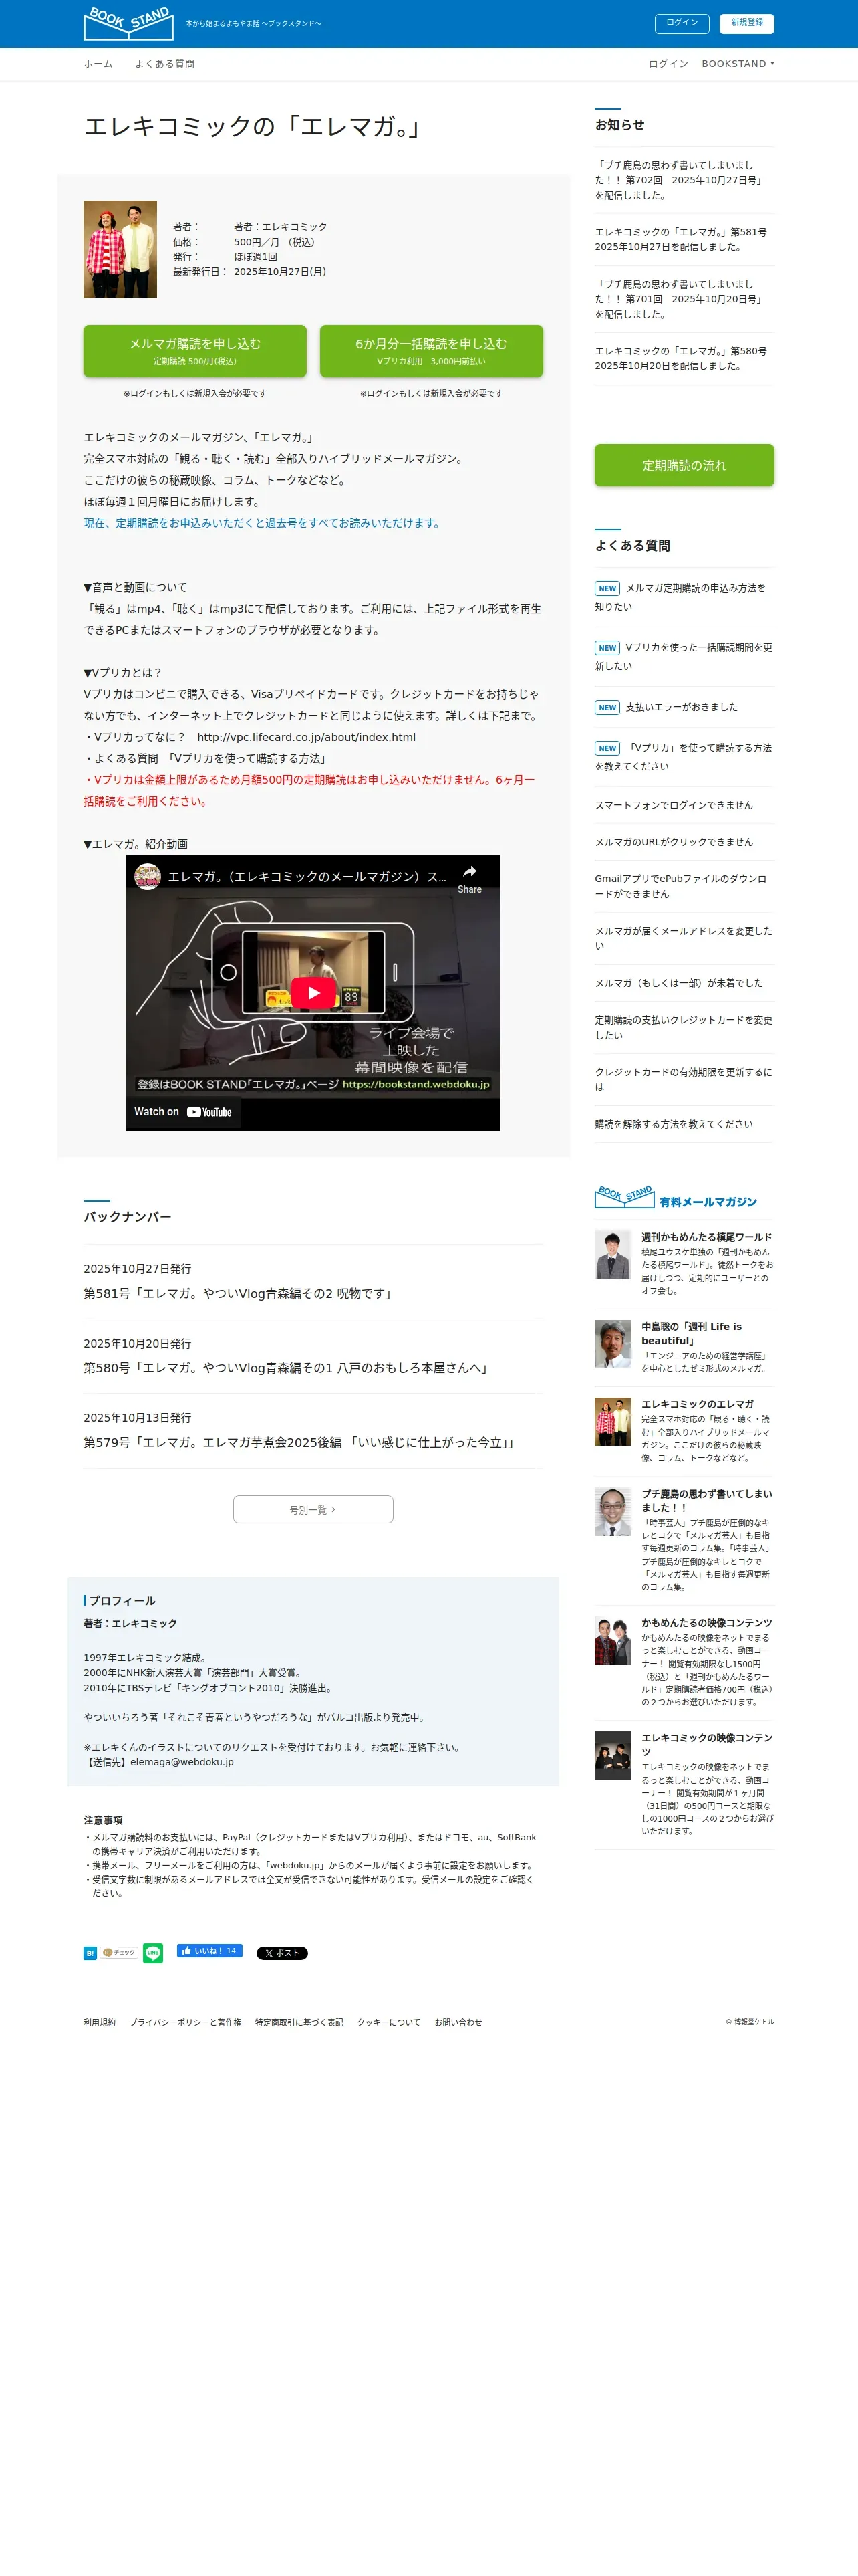Open FAQ スマートフォンでログインできません
The image size is (858, 2576).
pos(674,805)
